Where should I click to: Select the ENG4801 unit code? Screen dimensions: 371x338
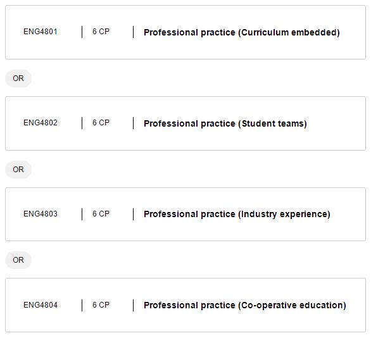pyautogui.click(x=41, y=32)
